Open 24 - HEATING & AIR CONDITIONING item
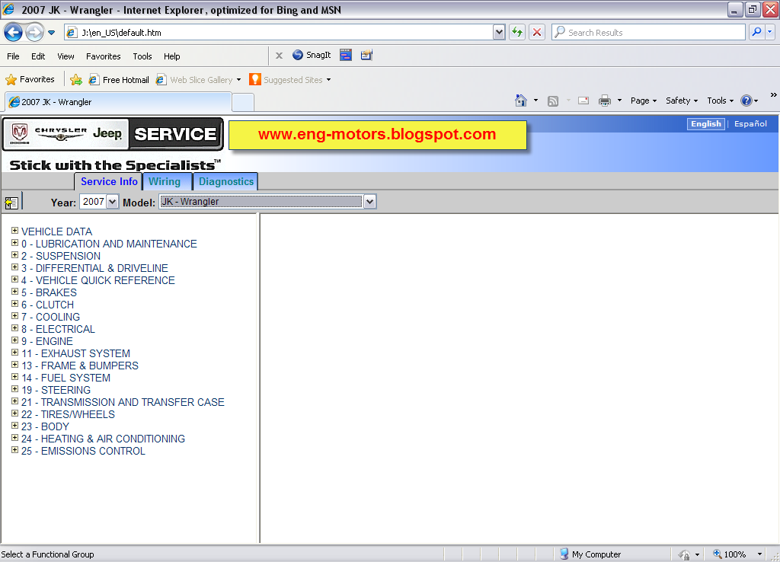The image size is (780, 562). pos(103,439)
